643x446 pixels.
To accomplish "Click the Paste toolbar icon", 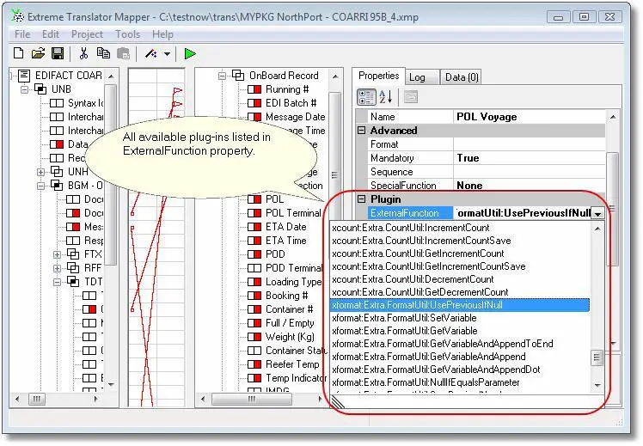I will click(123, 53).
